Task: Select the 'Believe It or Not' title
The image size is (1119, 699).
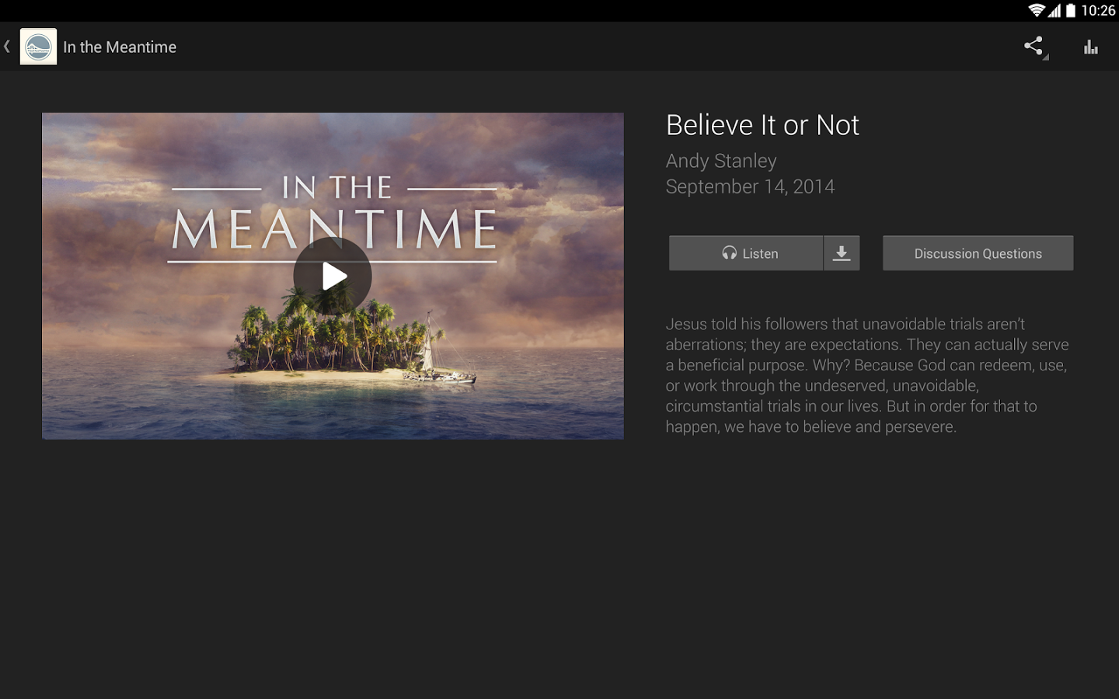Action: [762, 125]
